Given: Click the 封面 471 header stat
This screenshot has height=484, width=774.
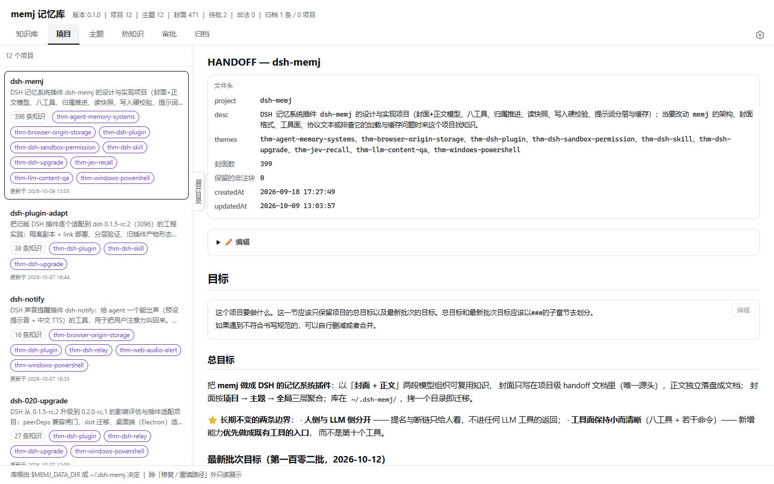Looking at the screenshot, I should pos(186,15).
